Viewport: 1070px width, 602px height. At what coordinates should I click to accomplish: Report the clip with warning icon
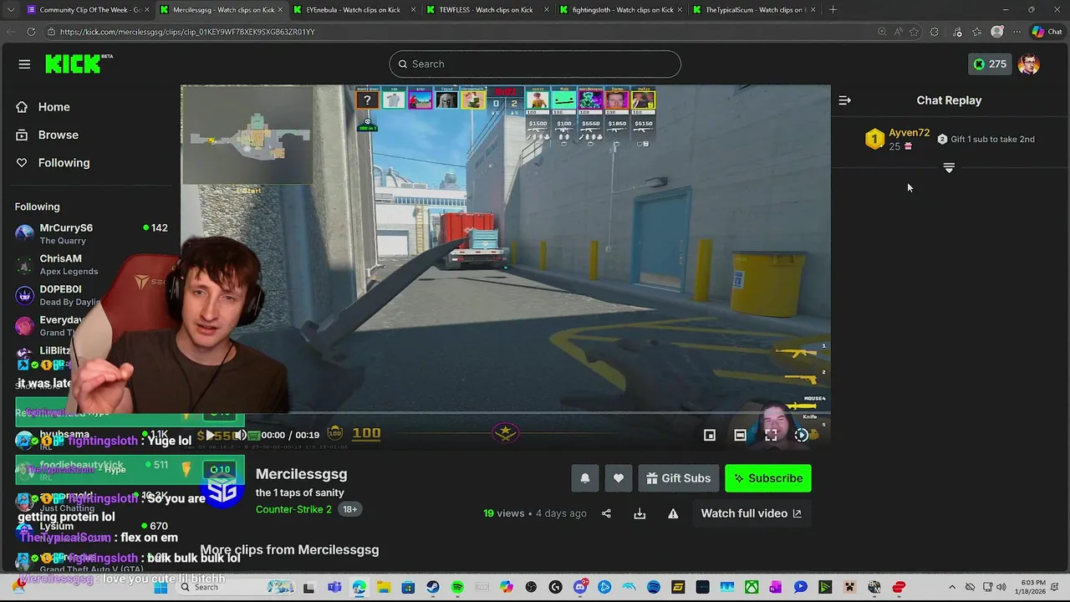click(x=673, y=513)
